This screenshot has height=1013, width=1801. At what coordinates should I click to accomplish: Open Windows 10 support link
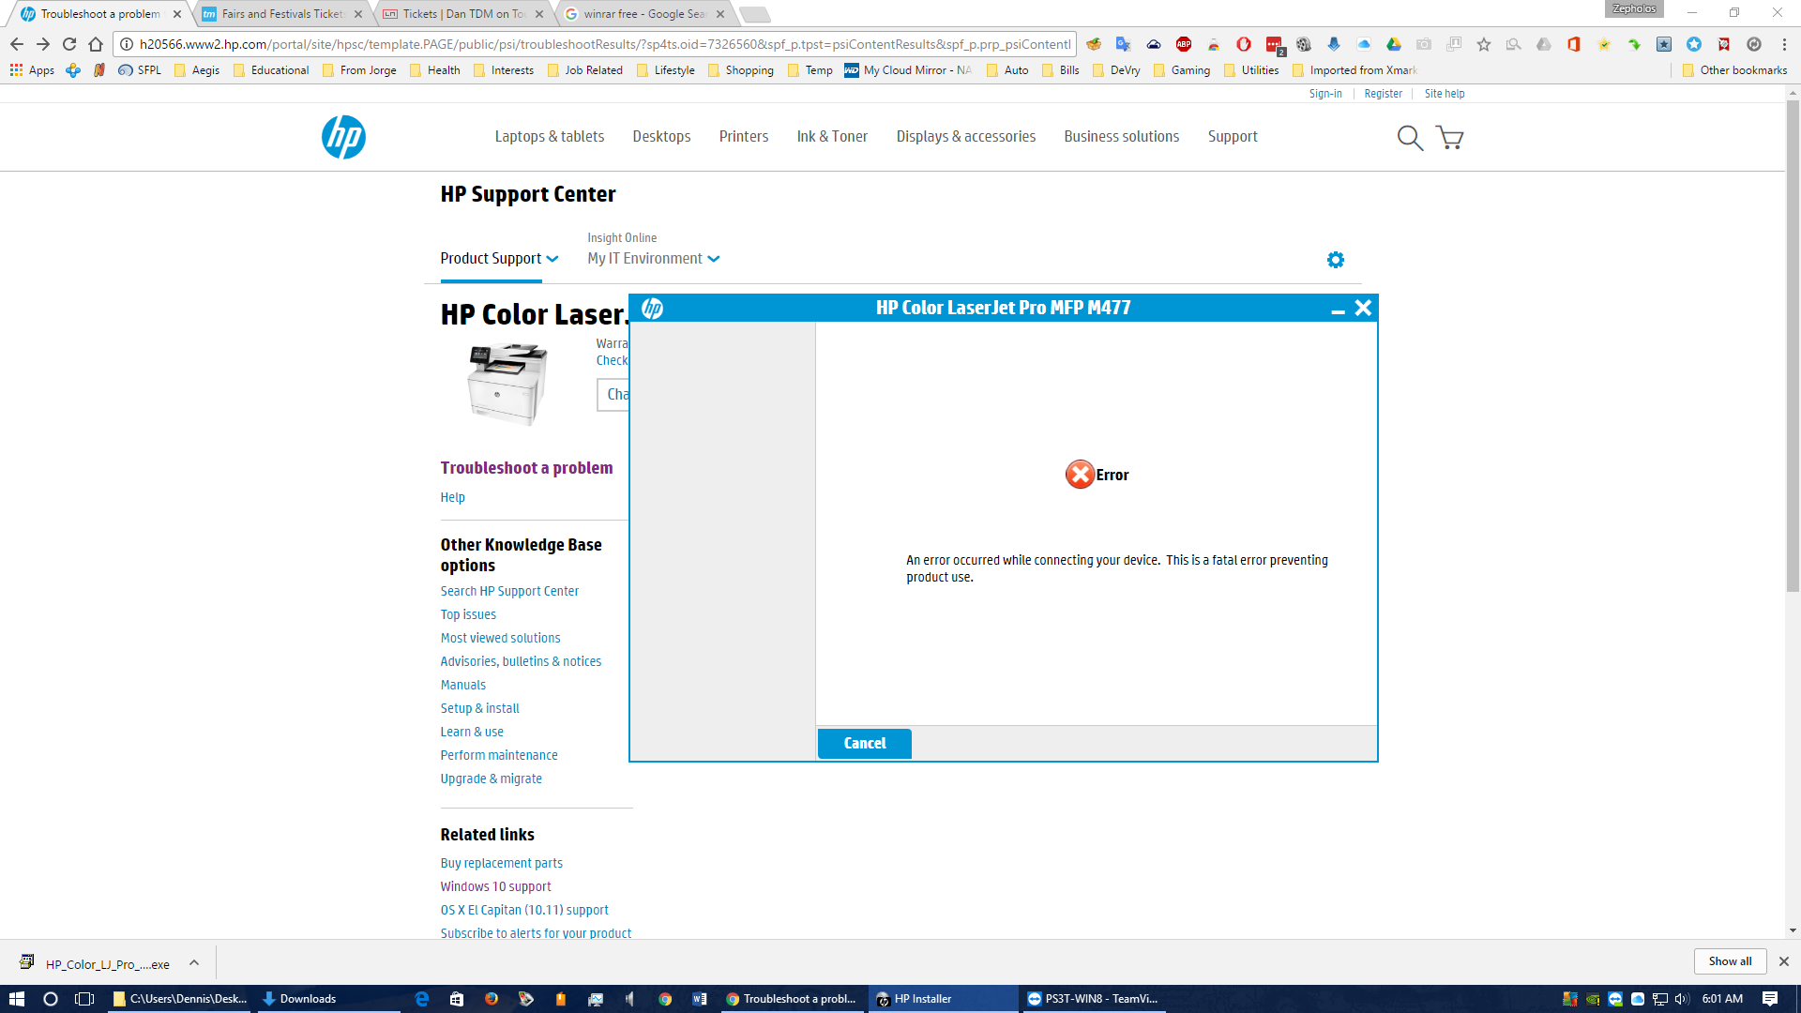pos(496,886)
